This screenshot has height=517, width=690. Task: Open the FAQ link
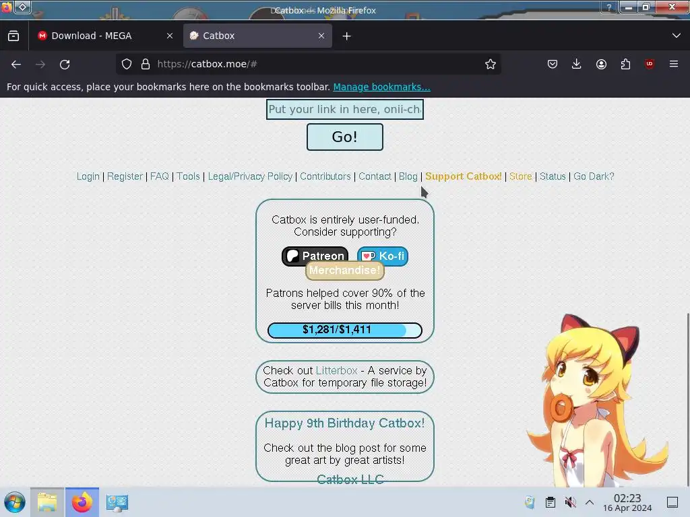click(x=159, y=176)
